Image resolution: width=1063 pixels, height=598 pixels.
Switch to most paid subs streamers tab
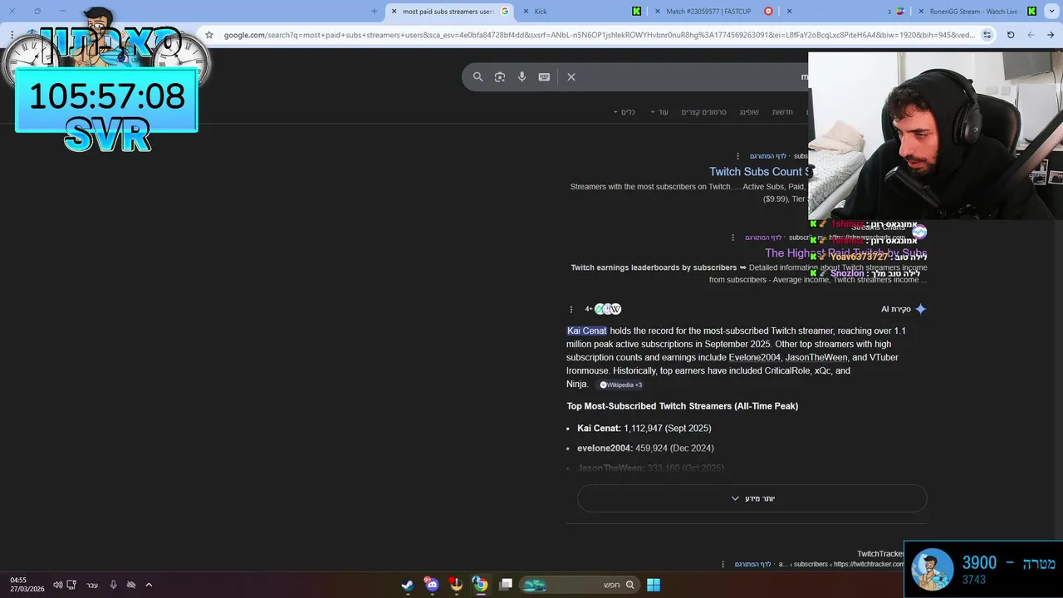(x=448, y=12)
